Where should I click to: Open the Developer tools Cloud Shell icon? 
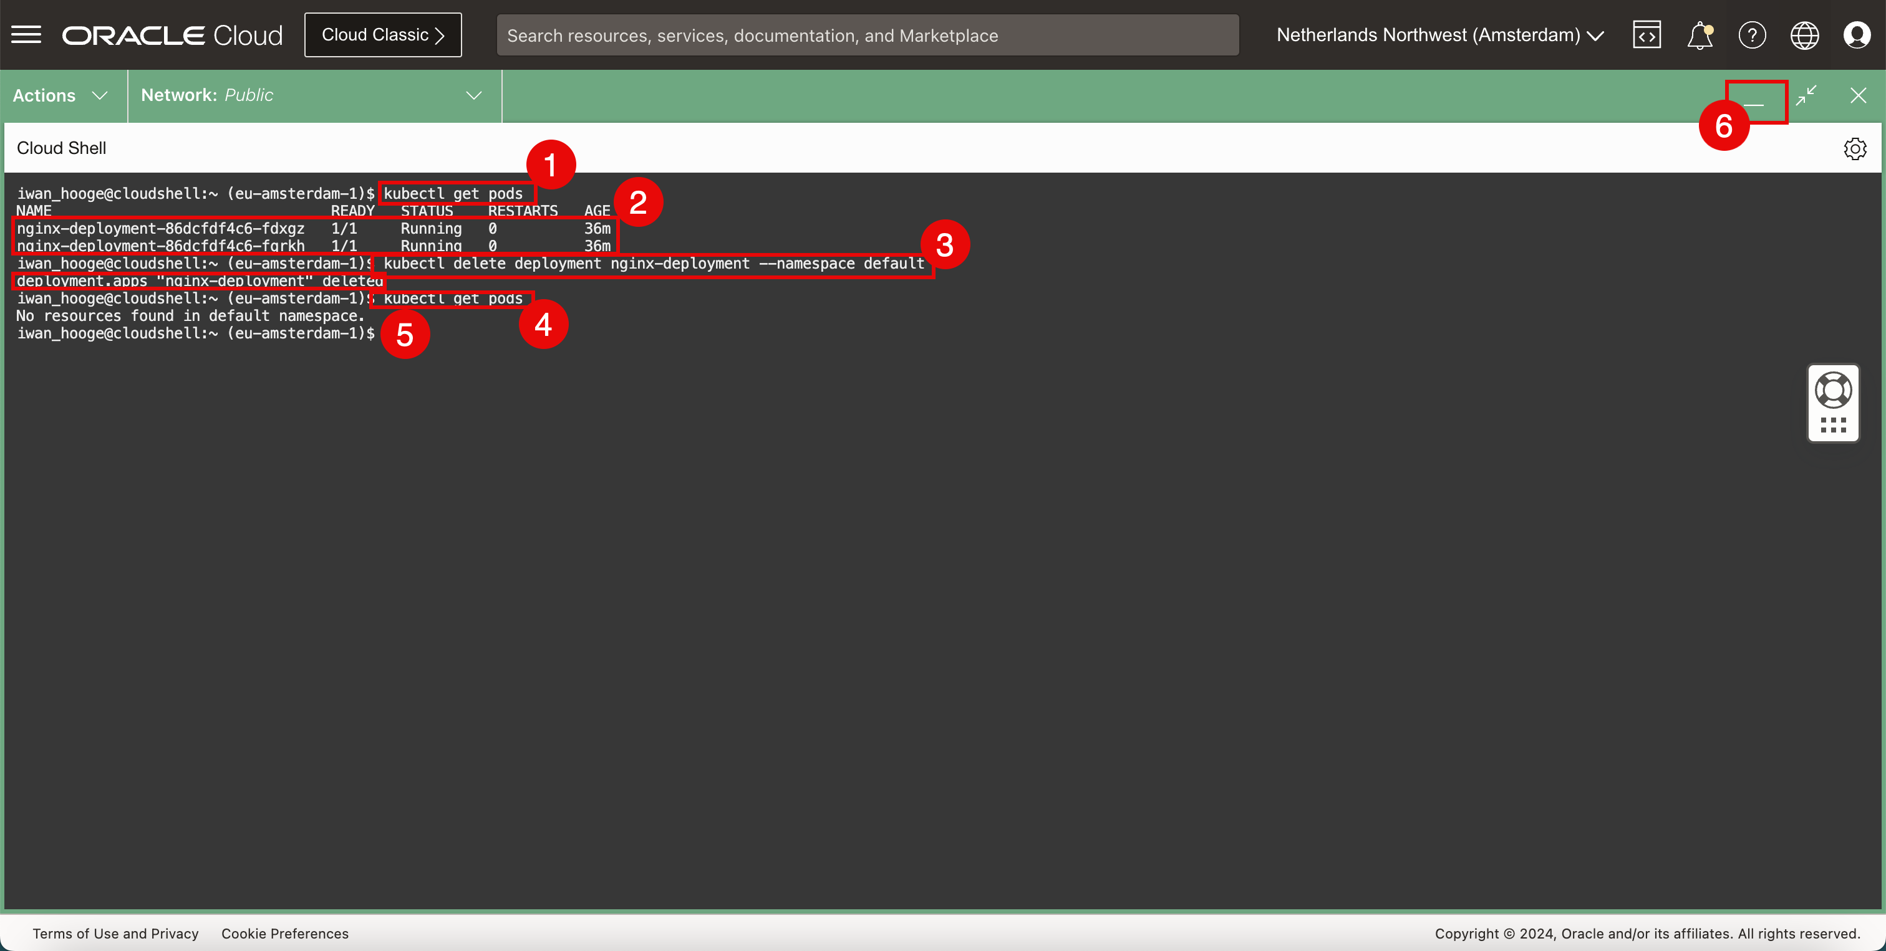[1647, 35]
